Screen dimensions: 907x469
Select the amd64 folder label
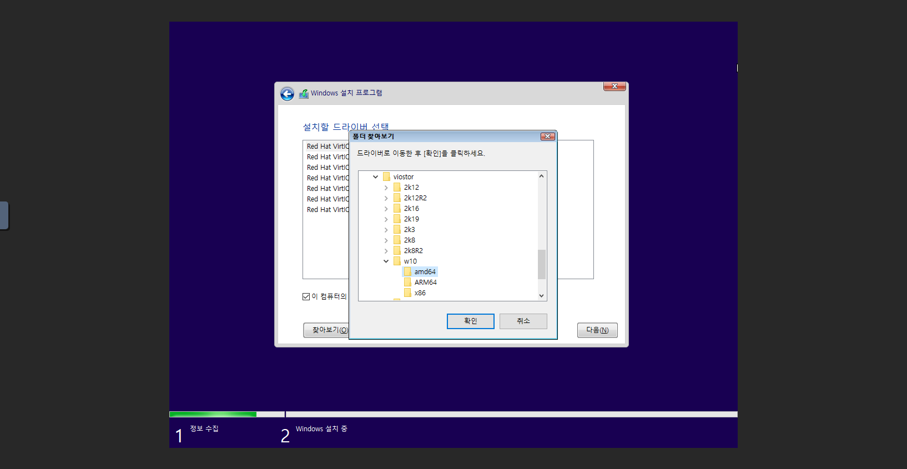[425, 272]
